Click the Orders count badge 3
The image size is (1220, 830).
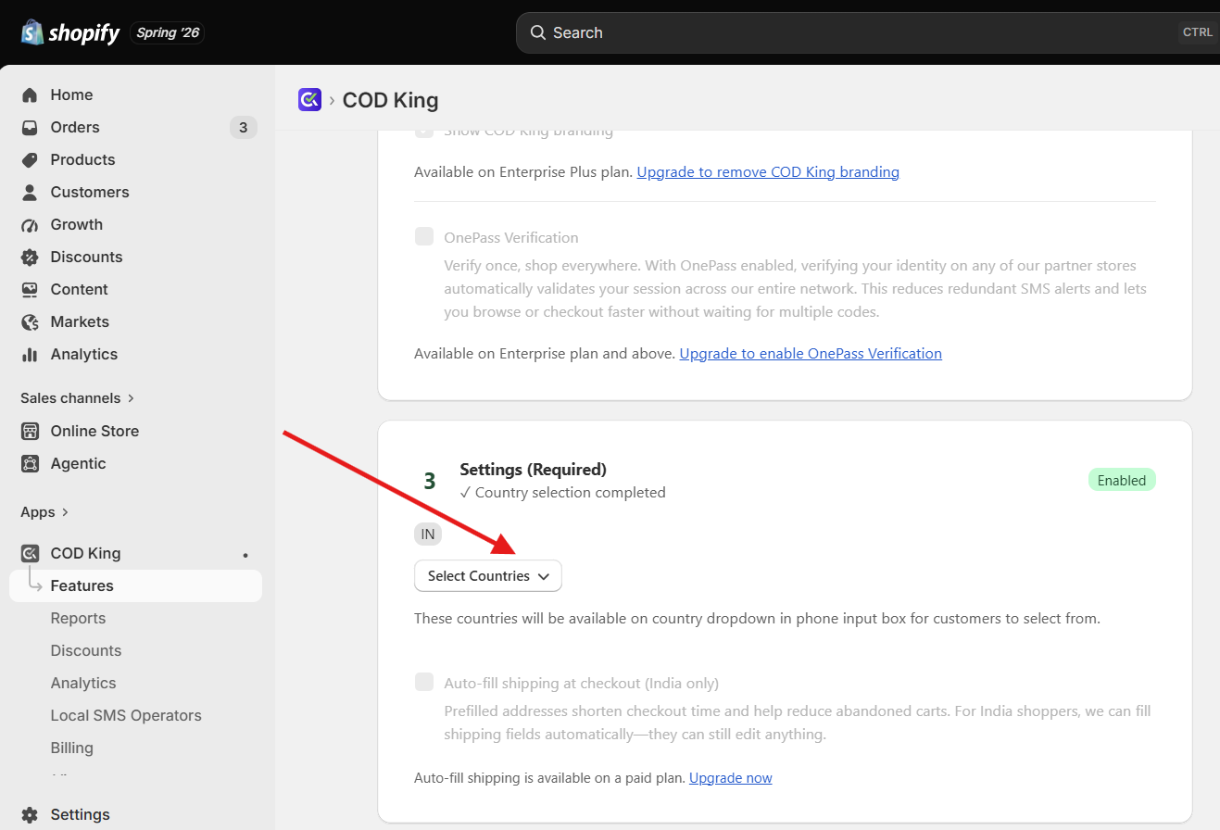coord(243,127)
